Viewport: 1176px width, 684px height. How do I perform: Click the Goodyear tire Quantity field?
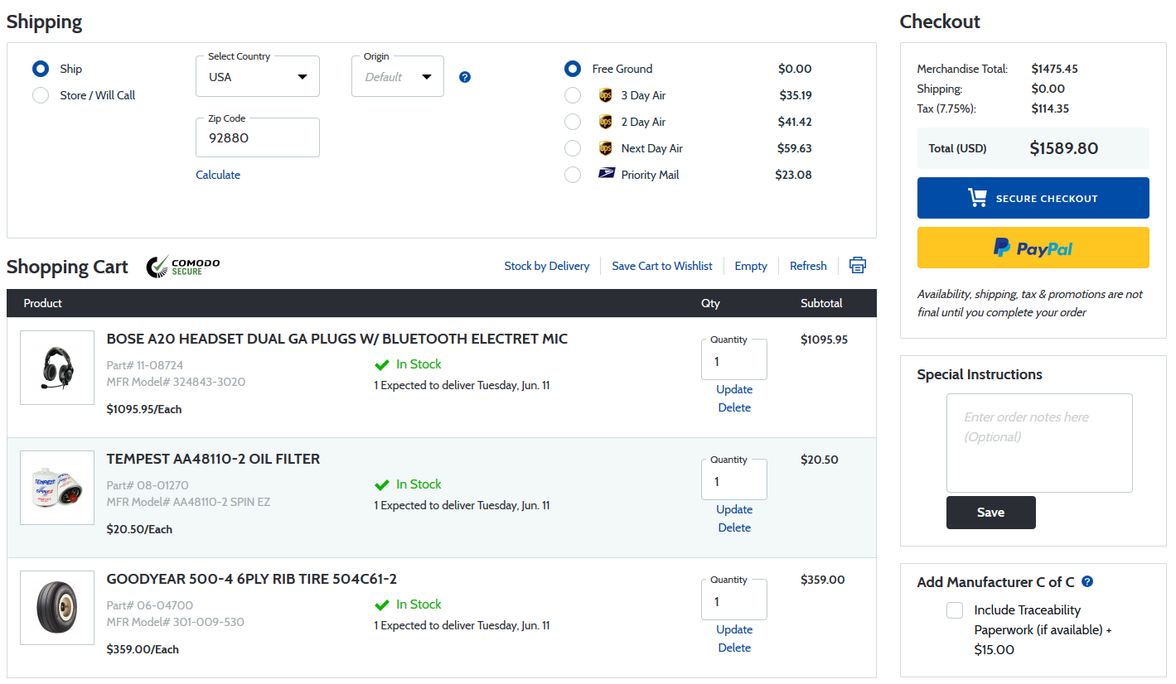734,600
